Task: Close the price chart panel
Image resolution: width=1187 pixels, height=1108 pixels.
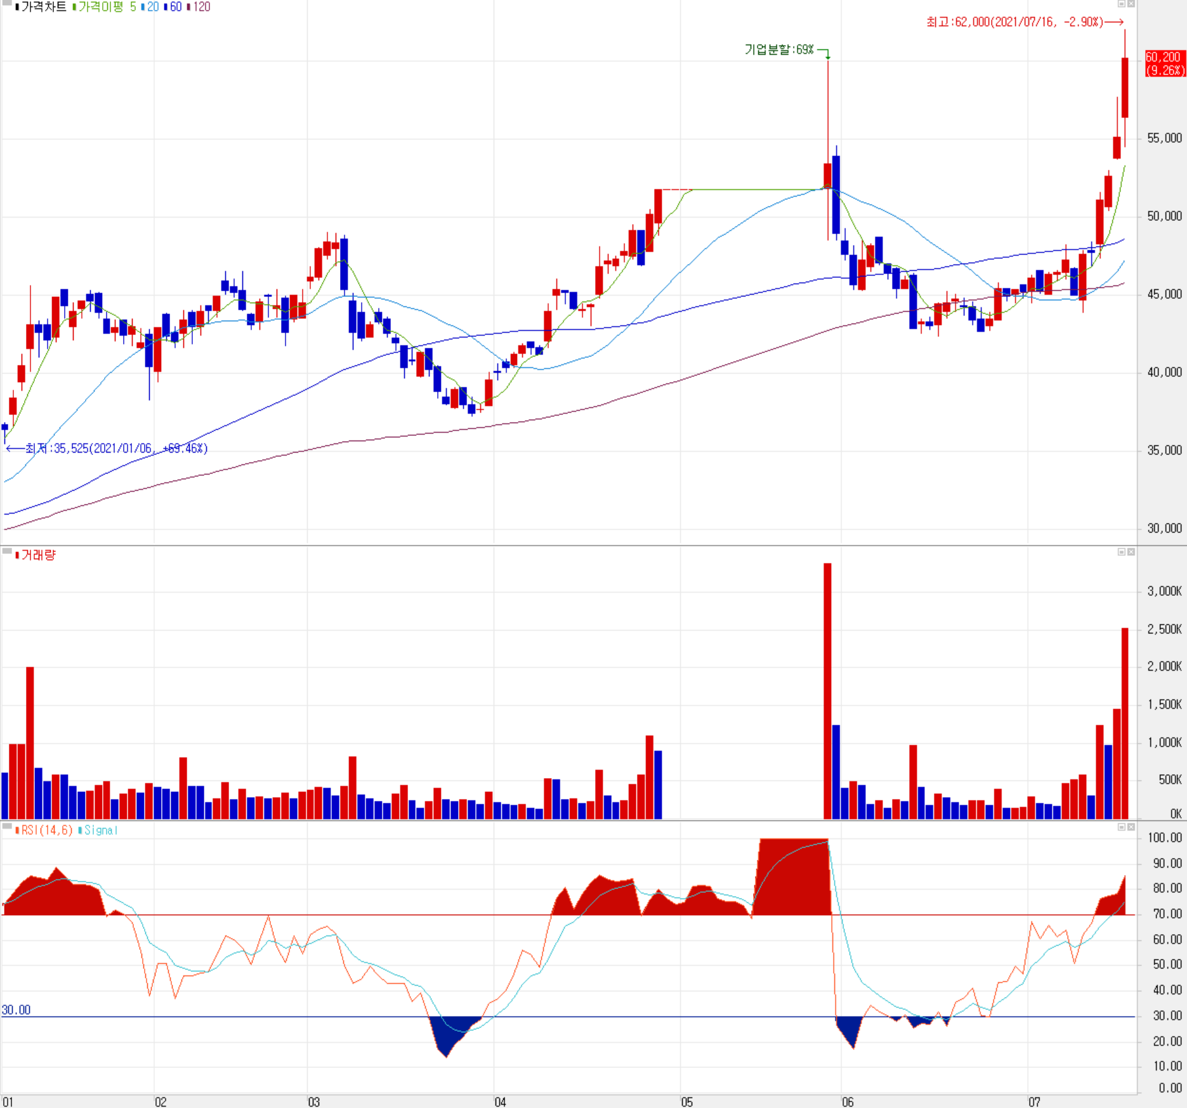Action: [1131, 4]
